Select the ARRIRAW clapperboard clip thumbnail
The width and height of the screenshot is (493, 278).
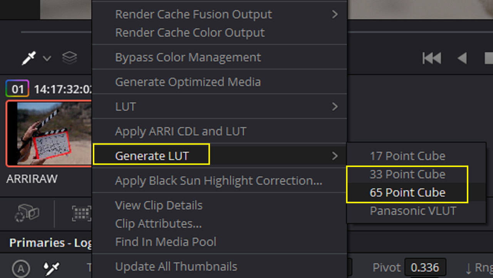(49, 133)
